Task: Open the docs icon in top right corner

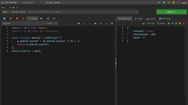Action: click(x=184, y=2)
